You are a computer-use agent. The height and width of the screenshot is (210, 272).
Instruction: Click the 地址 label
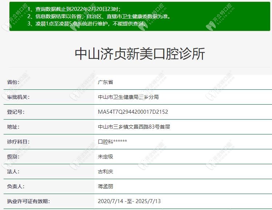coord(13,127)
